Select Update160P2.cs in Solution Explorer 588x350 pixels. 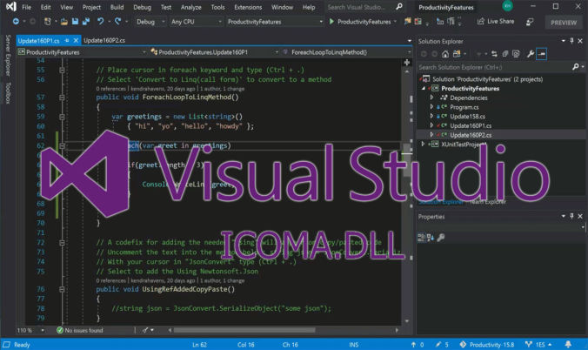[x=471, y=135]
